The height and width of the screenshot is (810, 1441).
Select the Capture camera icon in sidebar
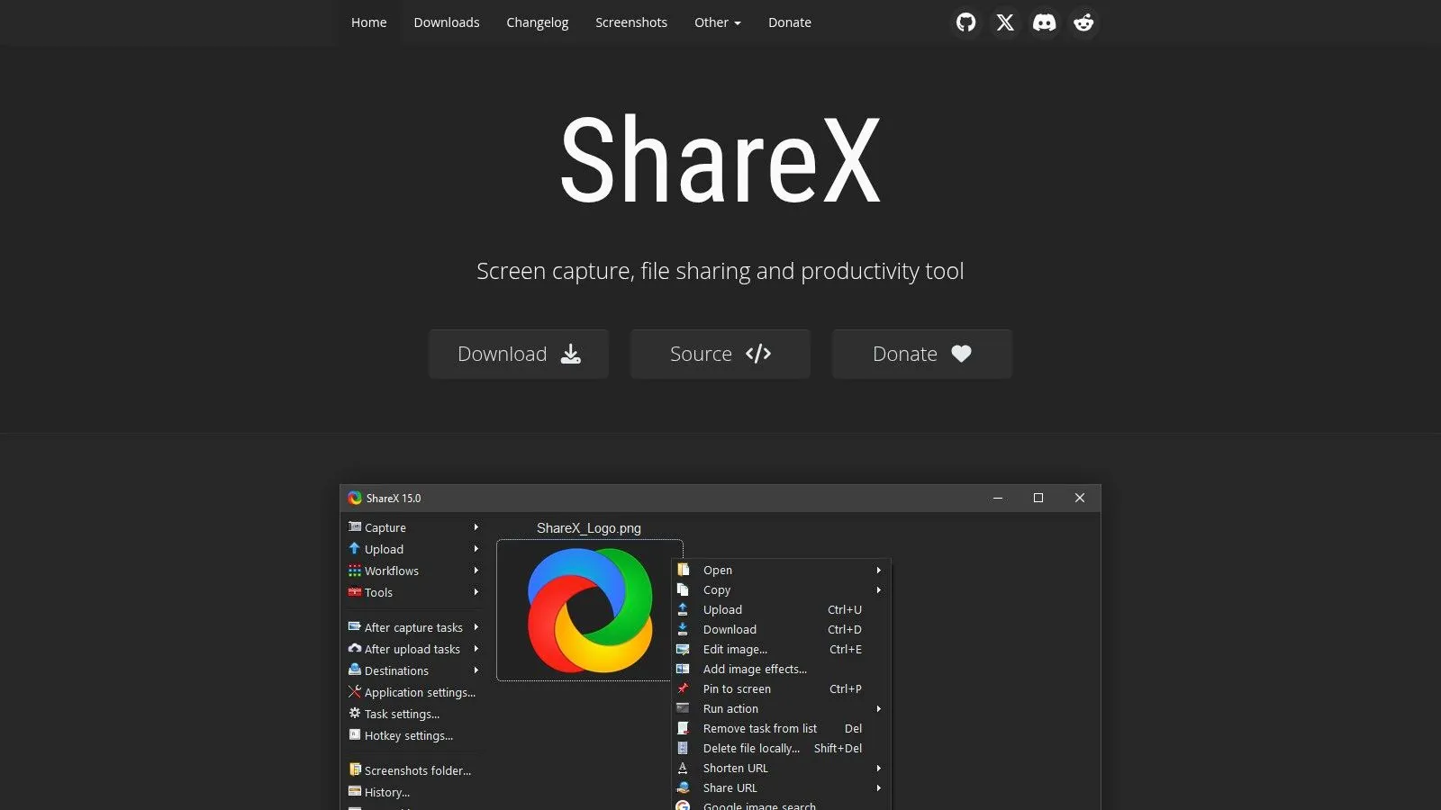click(x=355, y=527)
